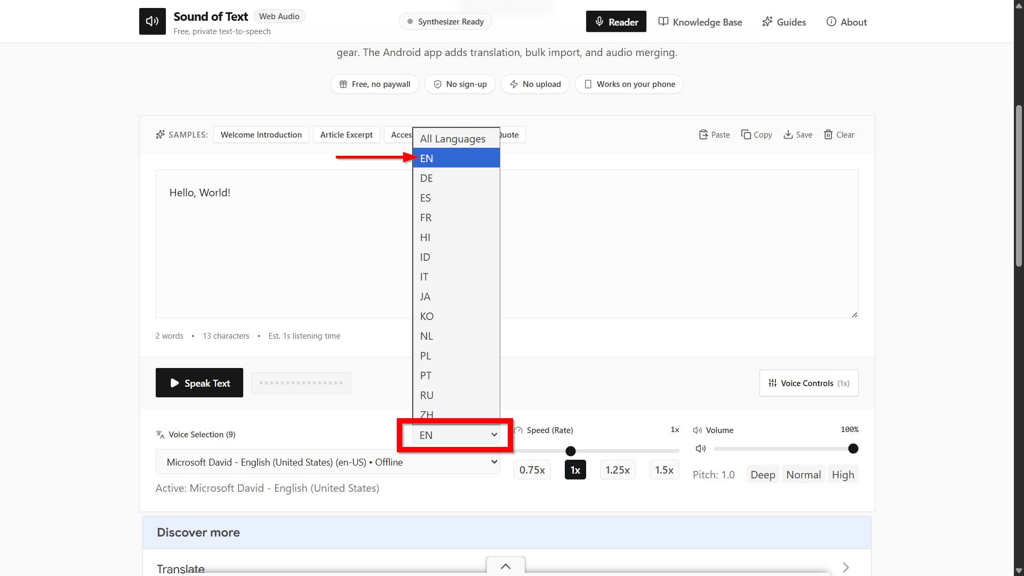Image resolution: width=1024 pixels, height=576 pixels.
Task: Open the About page
Action: coord(846,22)
